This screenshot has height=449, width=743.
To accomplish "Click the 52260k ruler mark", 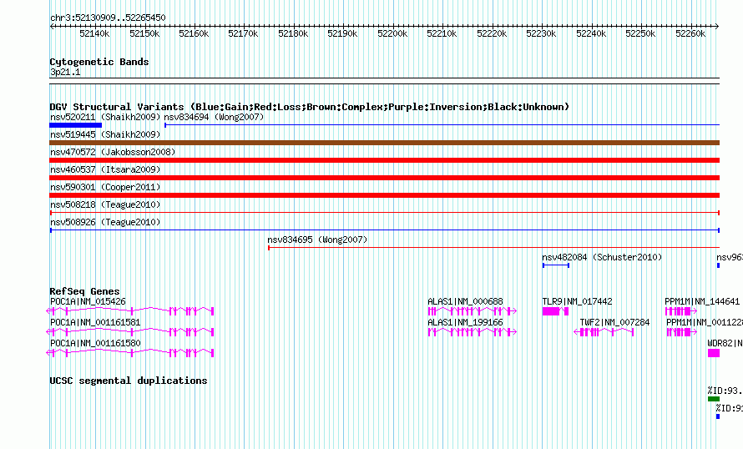I will pos(690,33).
